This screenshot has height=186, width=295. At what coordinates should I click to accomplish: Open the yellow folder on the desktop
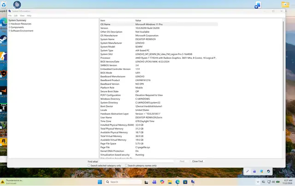[x=285, y=5]
